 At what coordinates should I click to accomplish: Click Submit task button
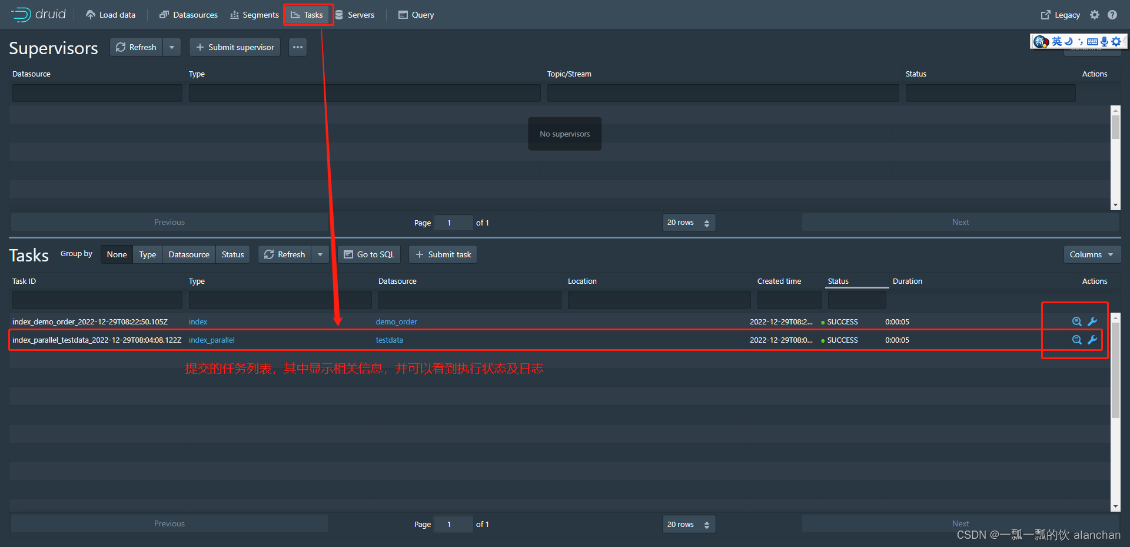click(443, 254)
